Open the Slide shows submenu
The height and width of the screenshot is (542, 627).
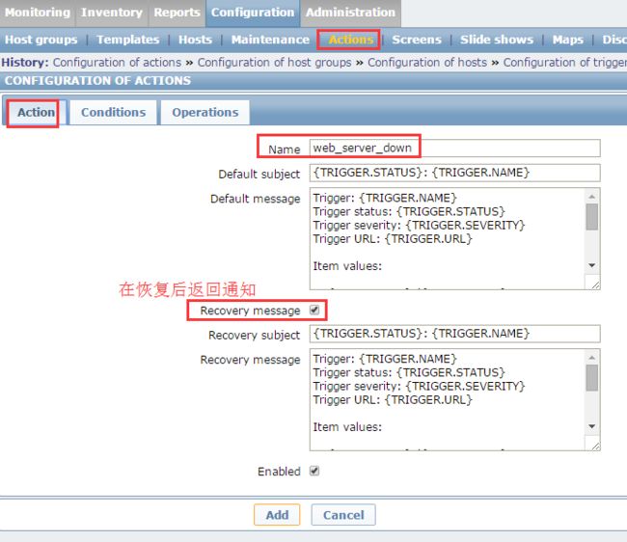click(x=497, y=40)
